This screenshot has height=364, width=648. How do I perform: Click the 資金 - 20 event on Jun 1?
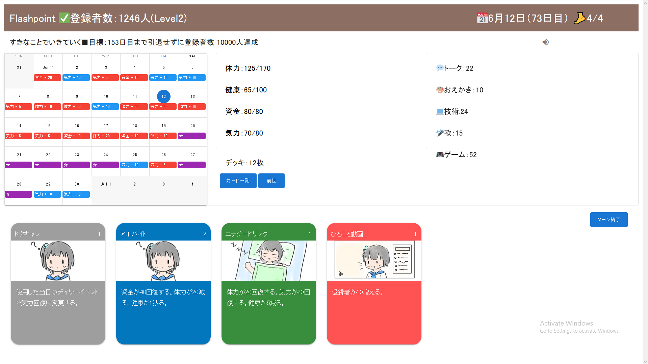pyautogui.click(x=47, y=78)
